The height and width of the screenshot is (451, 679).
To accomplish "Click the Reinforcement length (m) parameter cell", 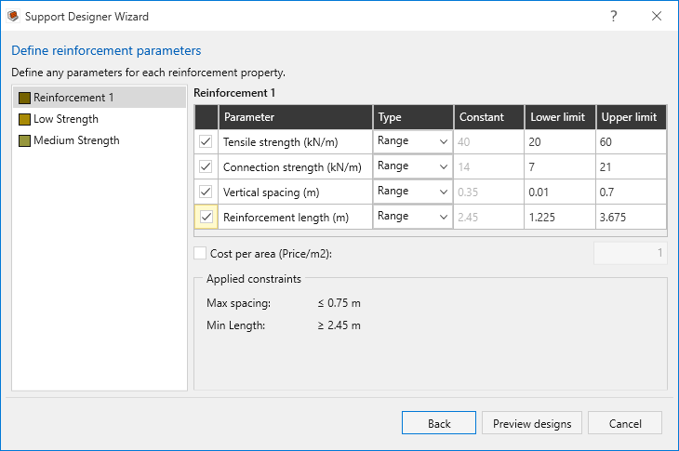I will pos(296,218).
